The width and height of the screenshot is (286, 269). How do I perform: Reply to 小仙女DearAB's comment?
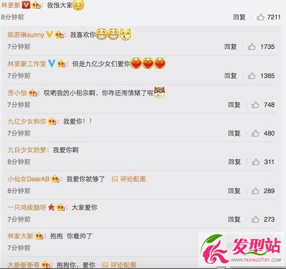click(234, 191)
